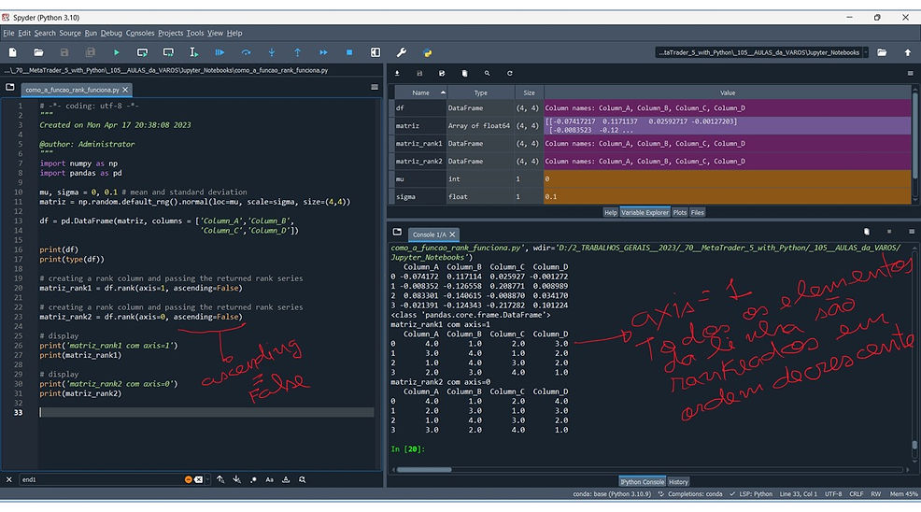This screenshot has width=921, height=512.
Task: Start debugging the file
Action: pyautogui.click(x=220, y=52)
